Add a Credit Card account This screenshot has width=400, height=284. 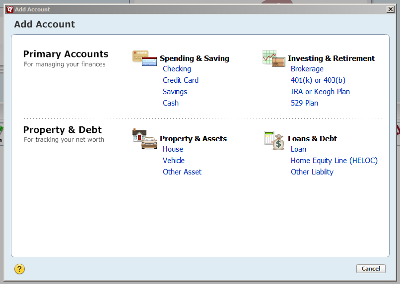181,80
